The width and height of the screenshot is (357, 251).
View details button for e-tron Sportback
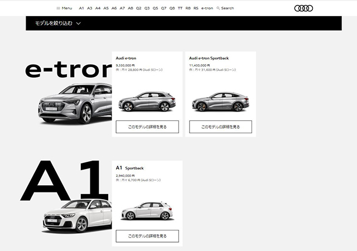tap(220, 127)
